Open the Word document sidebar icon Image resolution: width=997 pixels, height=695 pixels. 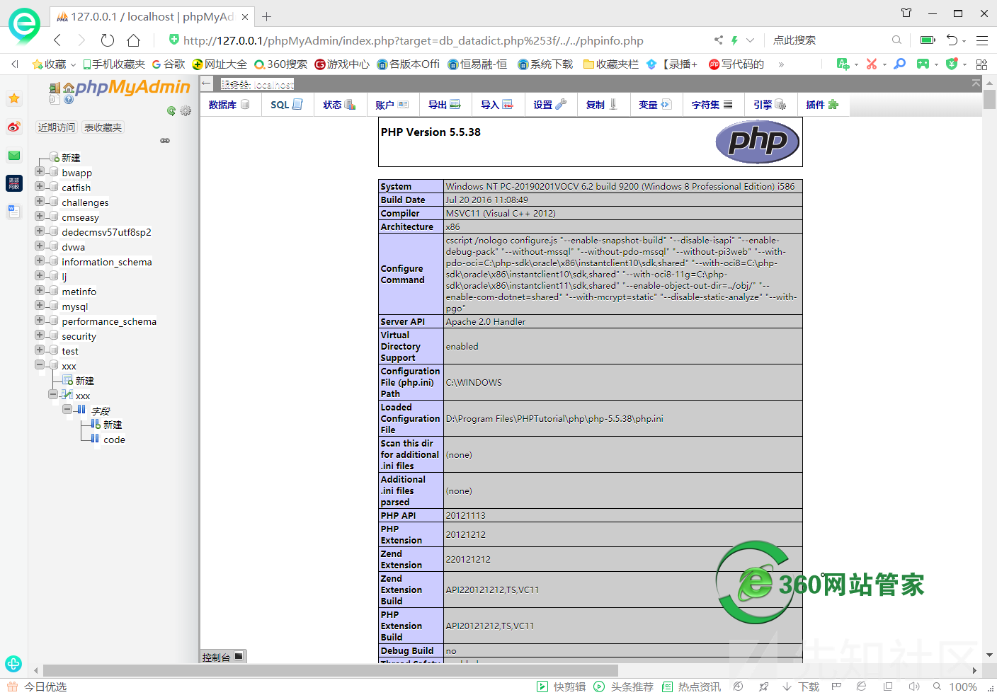(14, 211)
